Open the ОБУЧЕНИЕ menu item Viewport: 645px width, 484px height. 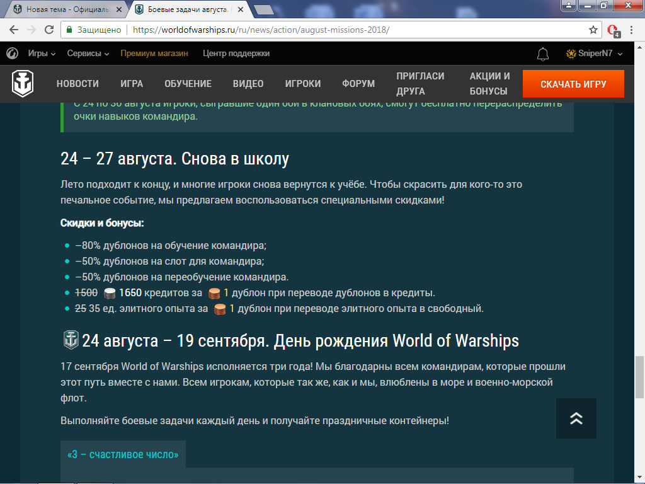coord(188,84)
